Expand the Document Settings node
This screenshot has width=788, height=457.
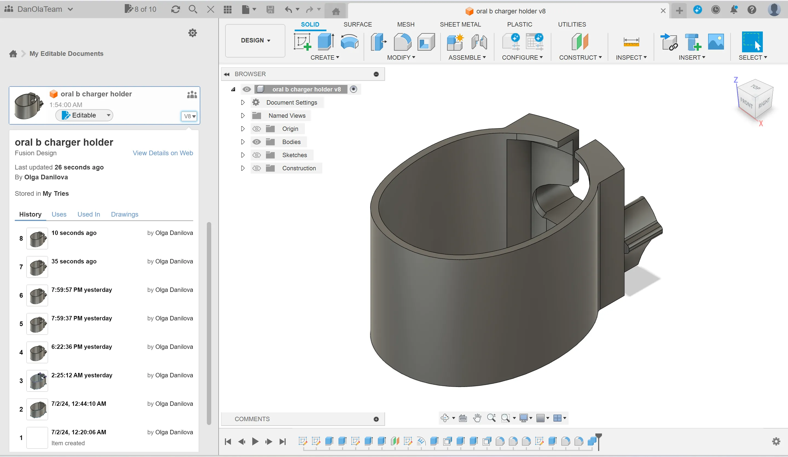click(x=243, y=102)
